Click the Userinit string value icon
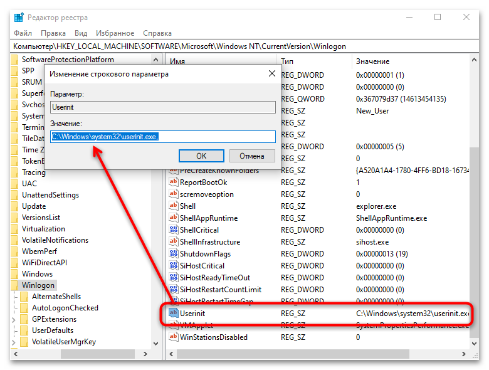 (x=174, y=313)
